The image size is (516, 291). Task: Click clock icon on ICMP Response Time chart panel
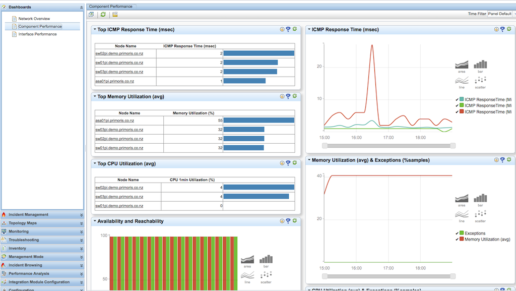[x=496, y=29]
